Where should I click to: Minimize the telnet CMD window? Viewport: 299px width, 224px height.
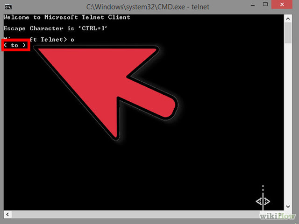pos(253,5)
